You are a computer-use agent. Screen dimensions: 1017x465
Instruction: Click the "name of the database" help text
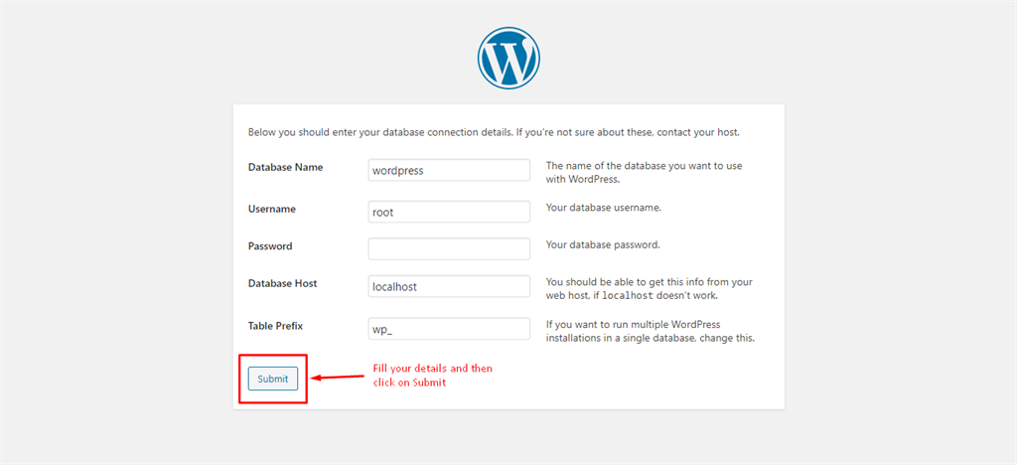pyautogui.click(x=644, y=173)
